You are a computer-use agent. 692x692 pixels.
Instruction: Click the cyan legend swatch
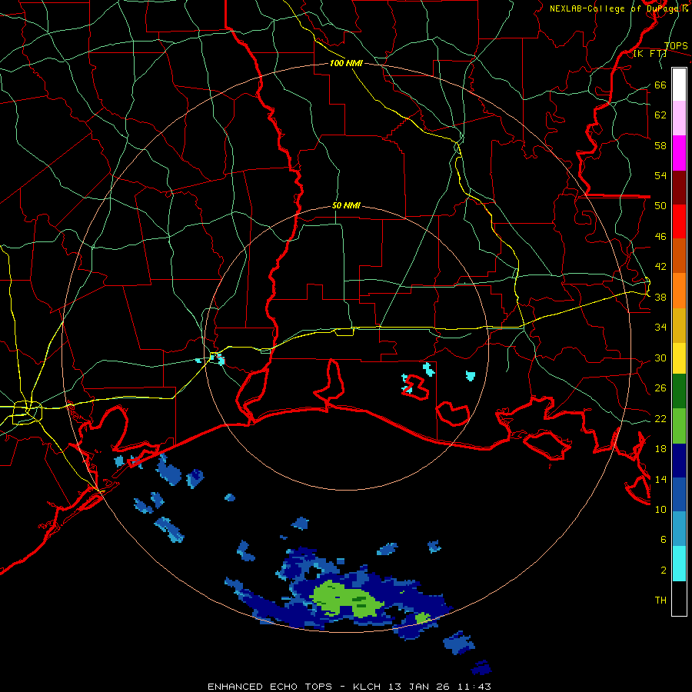(x=679, y=564)
